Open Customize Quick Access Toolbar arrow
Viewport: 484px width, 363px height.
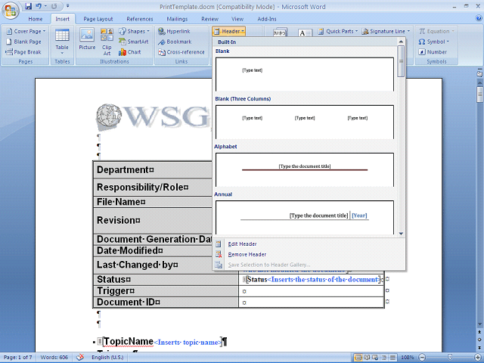point(67,6)
